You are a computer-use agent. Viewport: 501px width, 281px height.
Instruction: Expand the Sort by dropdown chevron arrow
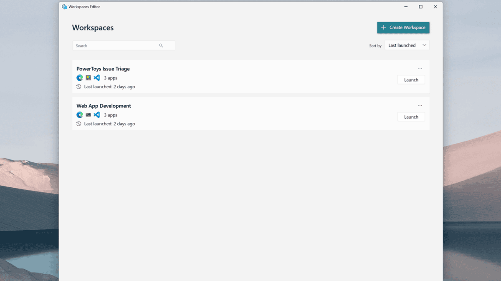tap(424, 45)
